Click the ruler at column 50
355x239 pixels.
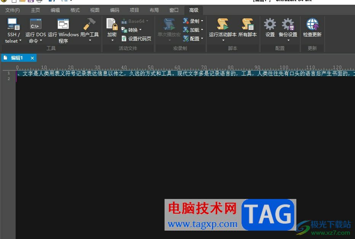(x=150, y=67)
